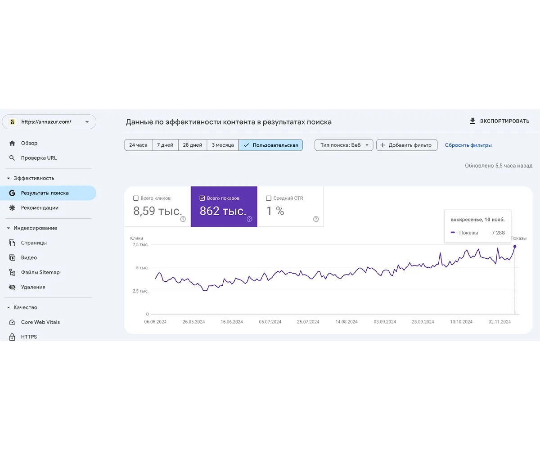Open Рекомендации via its asterisk icon
The image size is (540, 450).
pyautogui.click(x=12, y=208)
